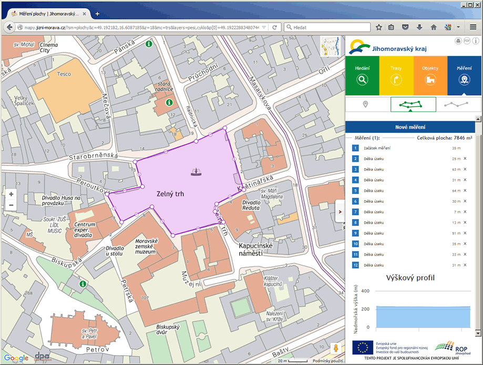The height and width of the screenshot is (365, 483).
Task: Bookmark this page with the star icon
Action: click(x=379, y=27)
